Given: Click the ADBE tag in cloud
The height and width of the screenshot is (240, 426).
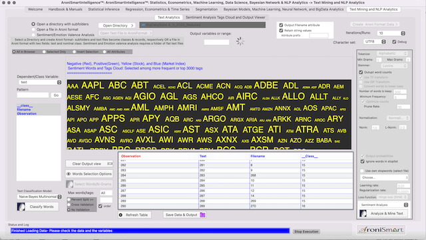Looking at the screenshot, I should point(266,85).
